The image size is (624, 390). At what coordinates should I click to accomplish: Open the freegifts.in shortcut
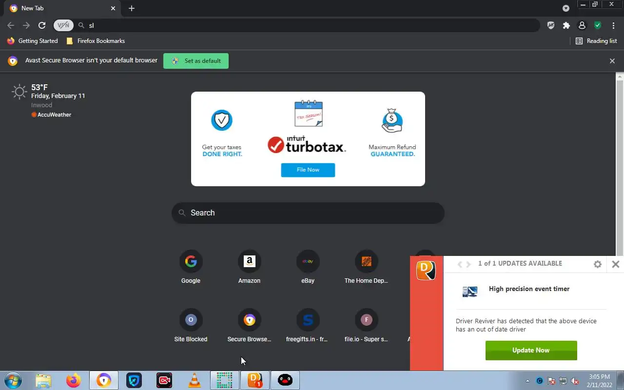308,326
